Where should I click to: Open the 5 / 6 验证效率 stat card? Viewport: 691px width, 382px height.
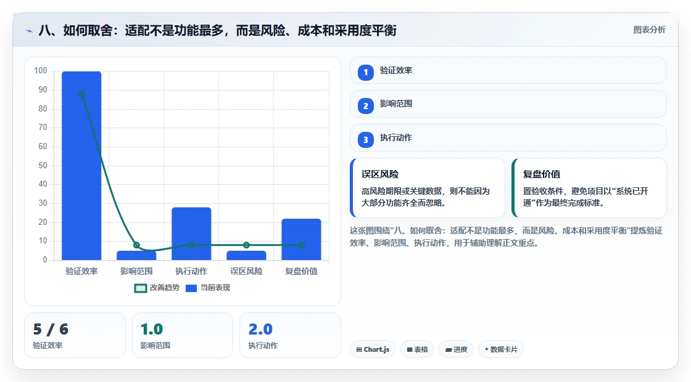click(75, 335)
